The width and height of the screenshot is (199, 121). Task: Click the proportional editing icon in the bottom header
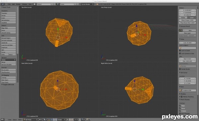click(x=76, y=119)
